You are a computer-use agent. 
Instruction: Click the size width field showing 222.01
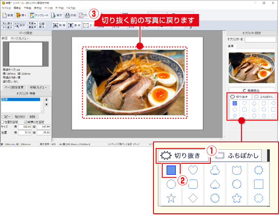coord(25,127)
